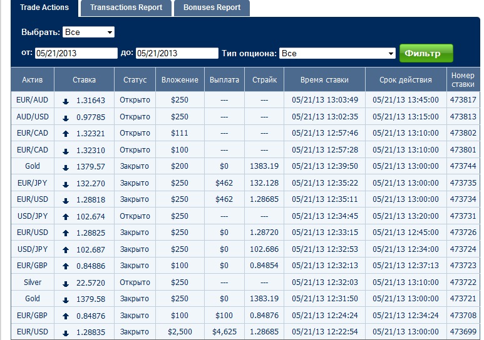Click the down arrow in EUR/JPY row
The width and height of the screenshot is (484, 340).
coord(66,184)
